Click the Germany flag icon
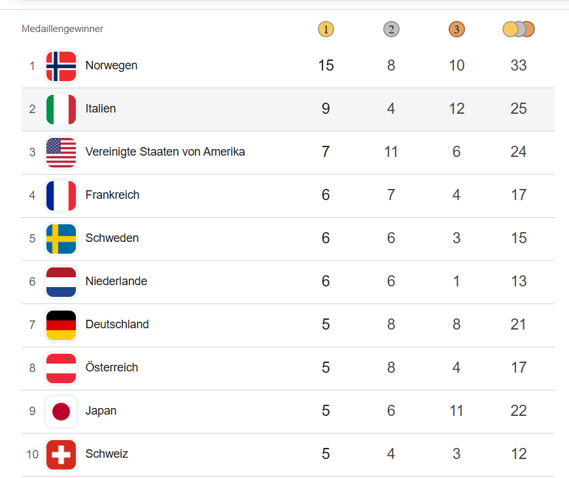Screen dimensions: 569x478 [61, 325]
